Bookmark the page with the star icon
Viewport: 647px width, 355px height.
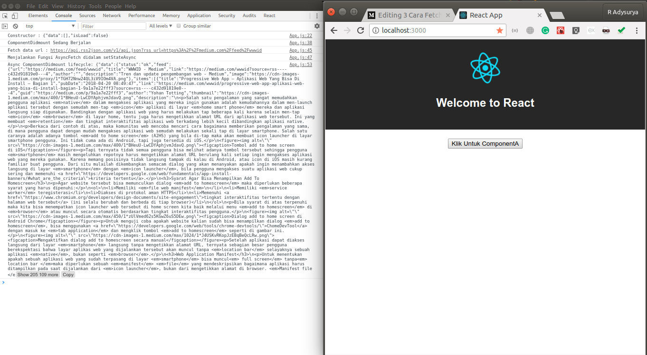[x=500, y=30]
